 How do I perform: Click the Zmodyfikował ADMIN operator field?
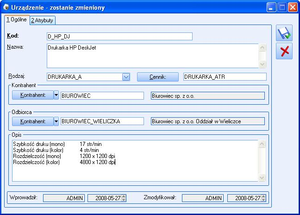pyautogui.click(x=203, y=198)
